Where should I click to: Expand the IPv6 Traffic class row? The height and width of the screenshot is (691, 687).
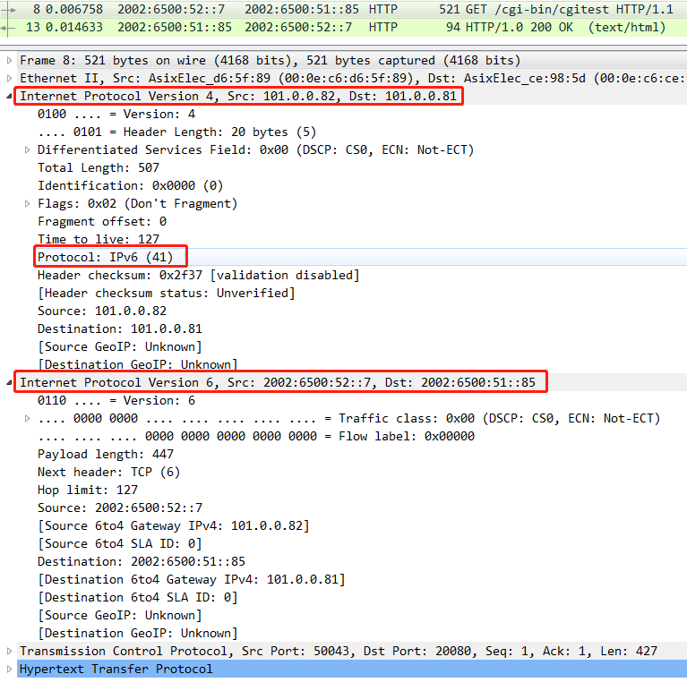(x=28, y=419)
